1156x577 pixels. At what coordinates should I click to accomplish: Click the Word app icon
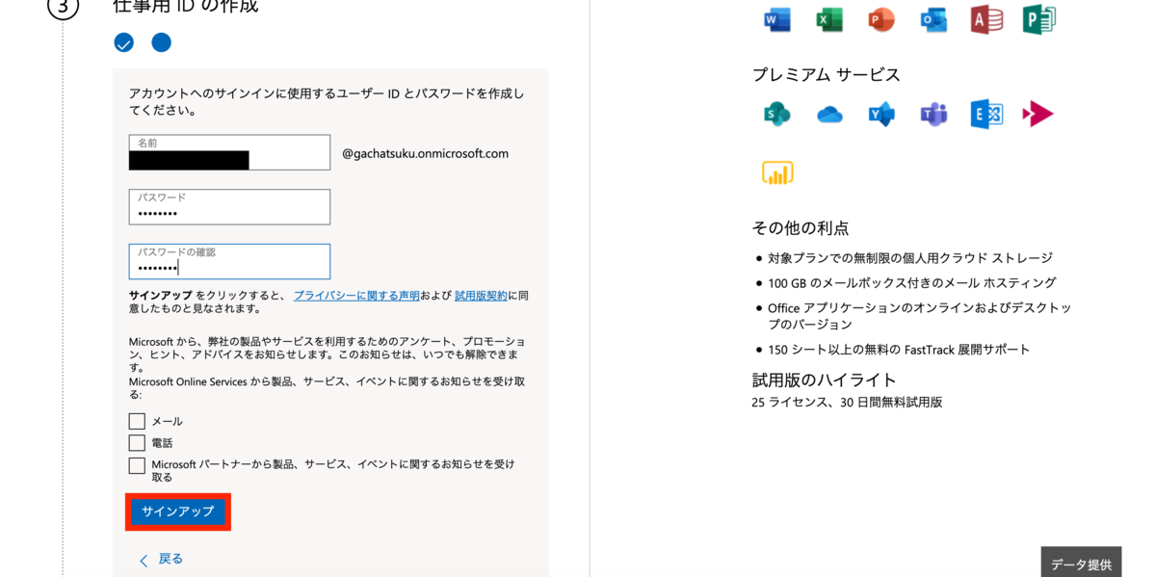[x=777, y=19]
